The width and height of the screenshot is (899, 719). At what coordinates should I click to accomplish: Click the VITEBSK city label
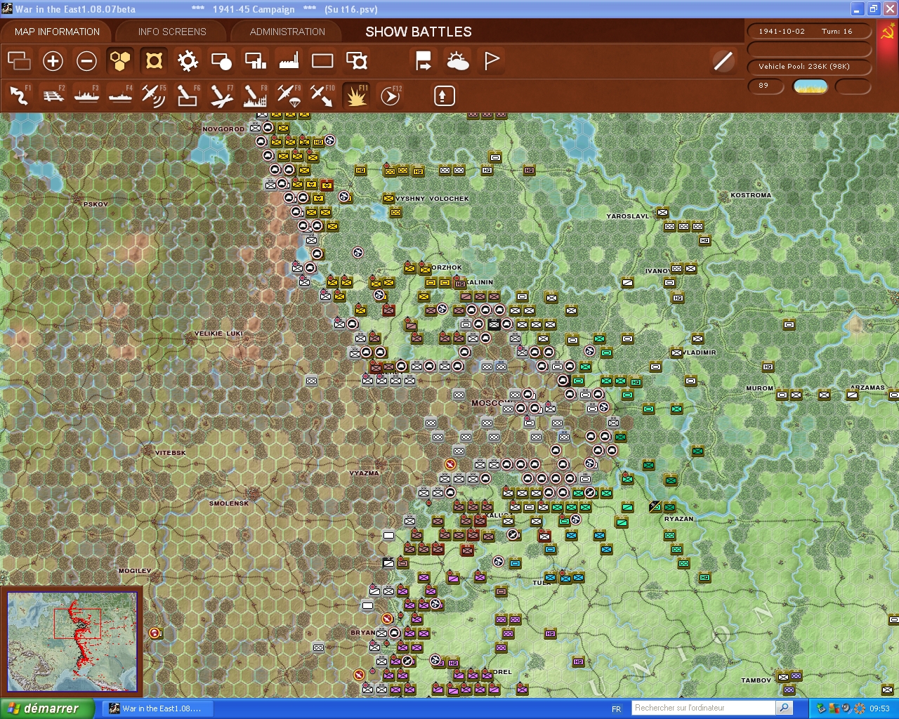point(171,453)
